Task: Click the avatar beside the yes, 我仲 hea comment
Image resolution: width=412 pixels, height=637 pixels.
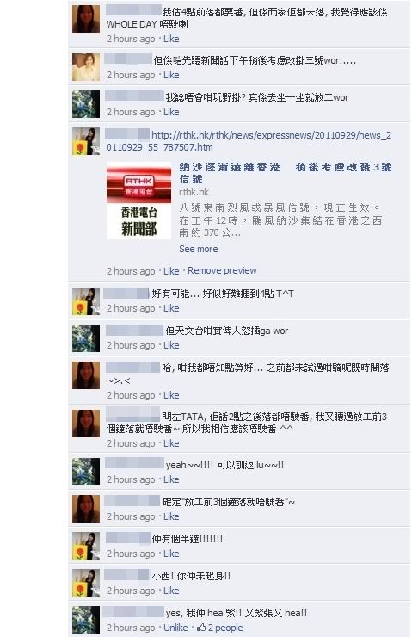Action: point(86,620)
